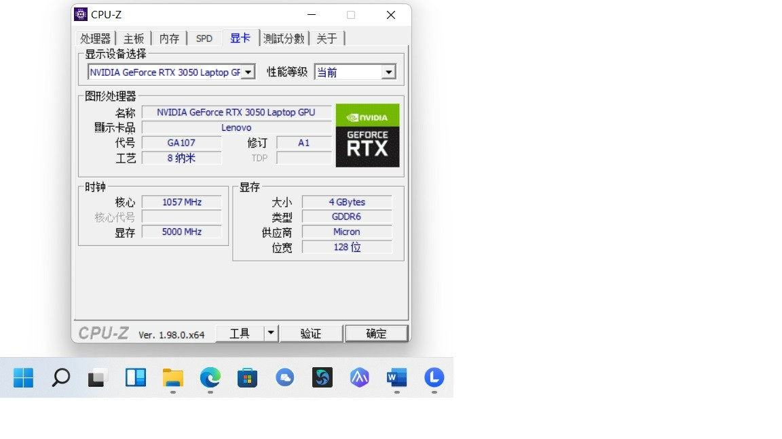Image resolution: width=782 pixels, height=439 pixels.
Task: Click the Micron vendor value
Action: point(347,232)
